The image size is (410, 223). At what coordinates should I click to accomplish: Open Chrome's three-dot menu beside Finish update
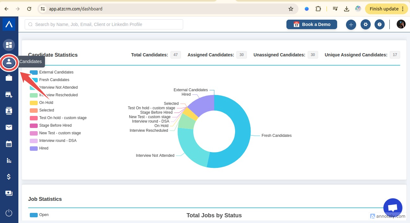click(x=403, y=9)
